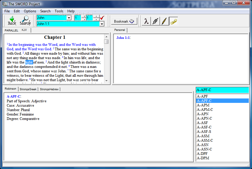
Task: Open Search with magnifier icon
Action: point(25,21)
